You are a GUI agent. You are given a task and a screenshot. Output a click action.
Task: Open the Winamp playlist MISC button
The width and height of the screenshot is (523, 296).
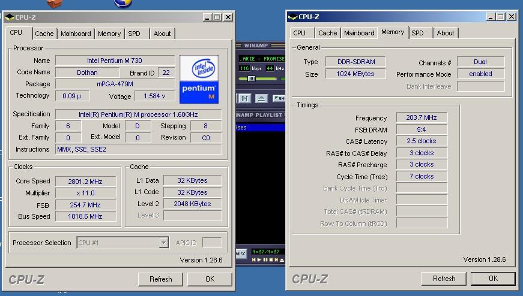click(x=241, y=253)
